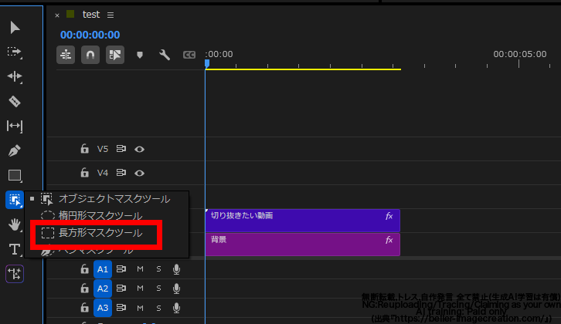Toggle lock on audio track A1
This screenshot has width=561, height=324.
click(84, 268)
